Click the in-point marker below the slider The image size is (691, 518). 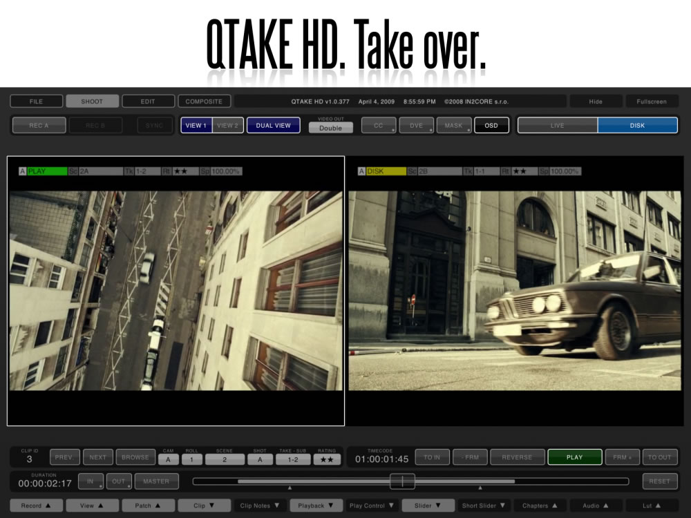pos(290,488)
